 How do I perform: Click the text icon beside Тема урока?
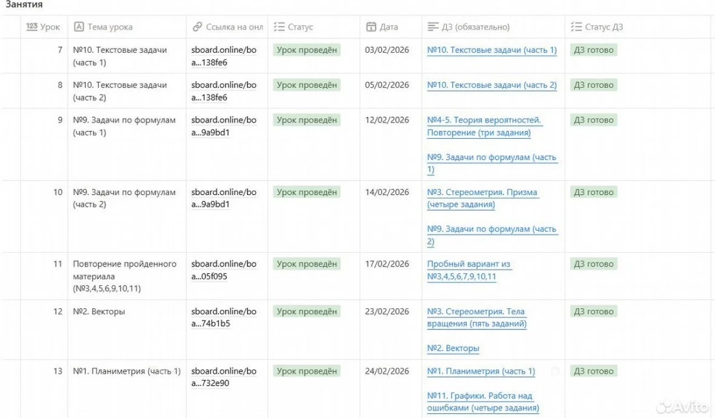pos(79,27)
